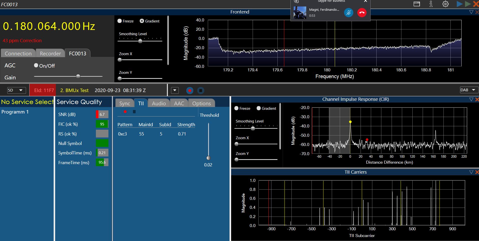
Task: Open the DAB mode dropdown
Action: [469, 90]
